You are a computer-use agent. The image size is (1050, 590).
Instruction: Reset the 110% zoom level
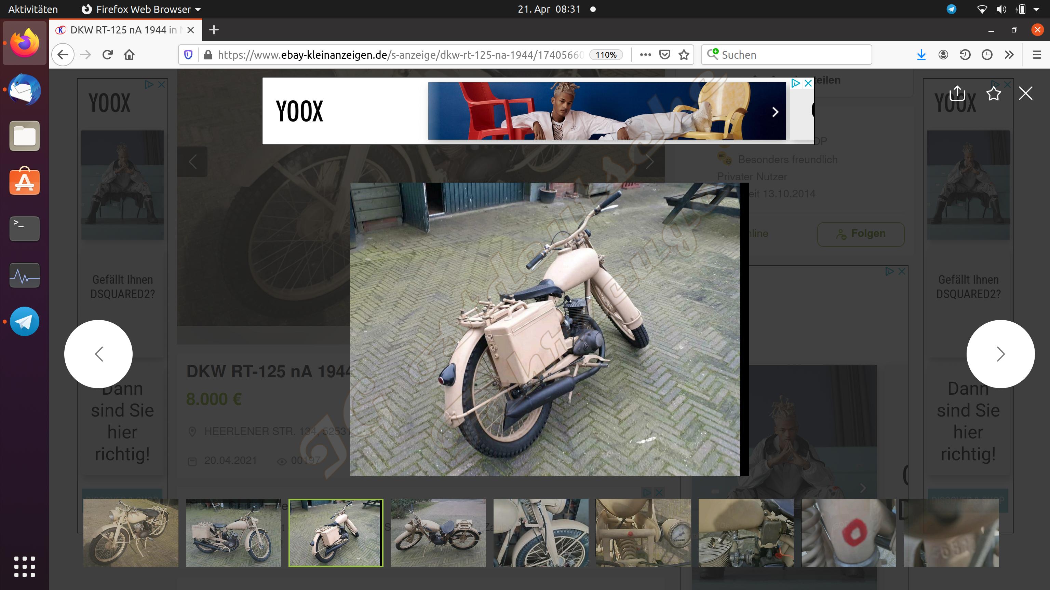coord(606,55)
